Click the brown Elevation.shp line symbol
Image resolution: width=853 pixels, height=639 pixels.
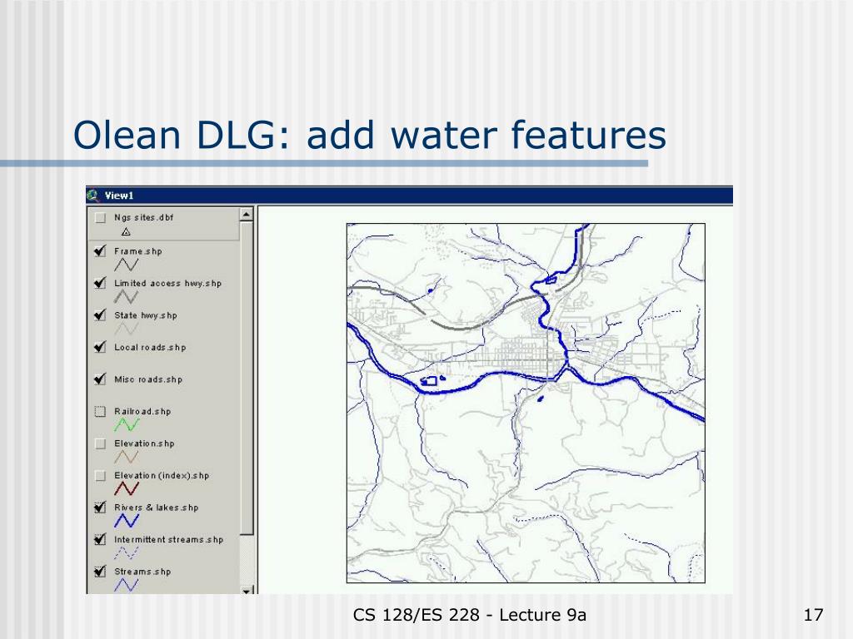(127, 457)
